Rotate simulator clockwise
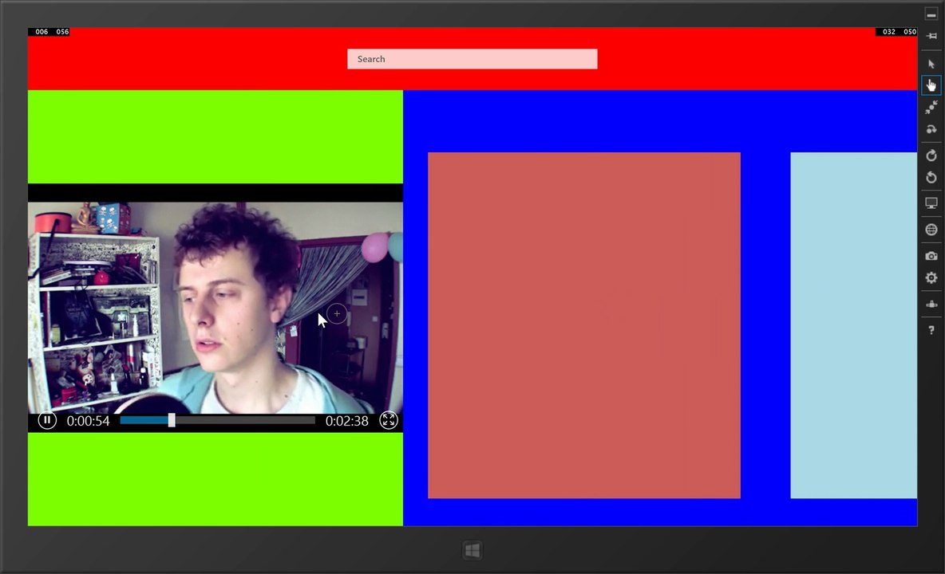This screenshot has width=945, height=574. click(x=931, y=155)
